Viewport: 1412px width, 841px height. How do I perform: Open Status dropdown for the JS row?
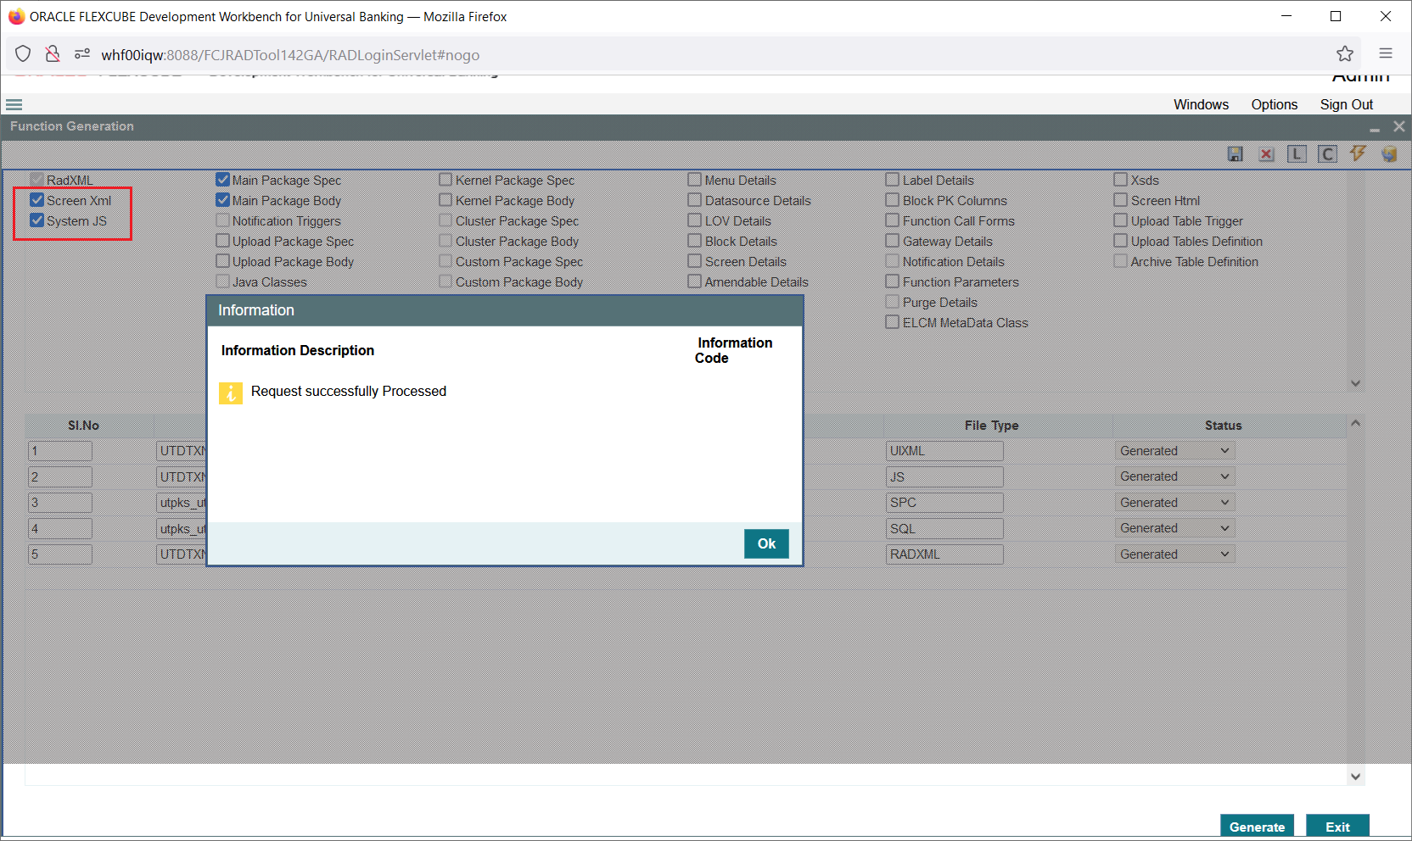tap(1175, 476)
